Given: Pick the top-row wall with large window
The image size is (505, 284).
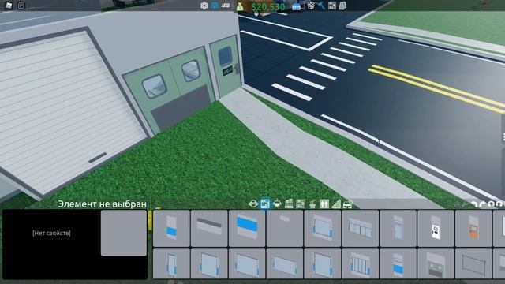Looking at the screenshot, I should click(x=323, y=228).
